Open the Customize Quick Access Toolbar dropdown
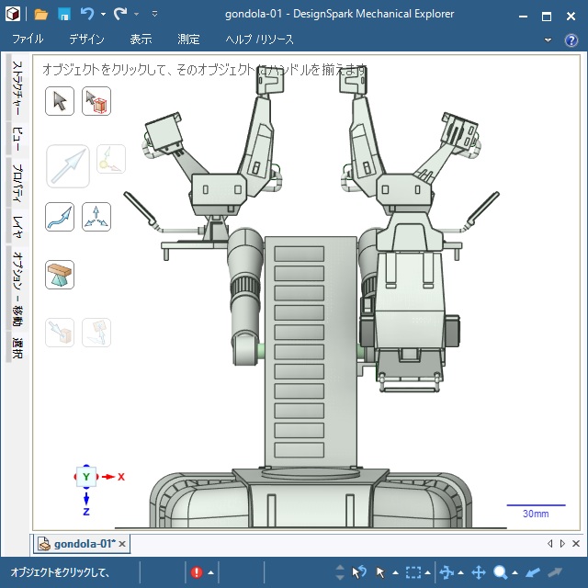Screen dimensions: 588x588 [x=154, y=15]
